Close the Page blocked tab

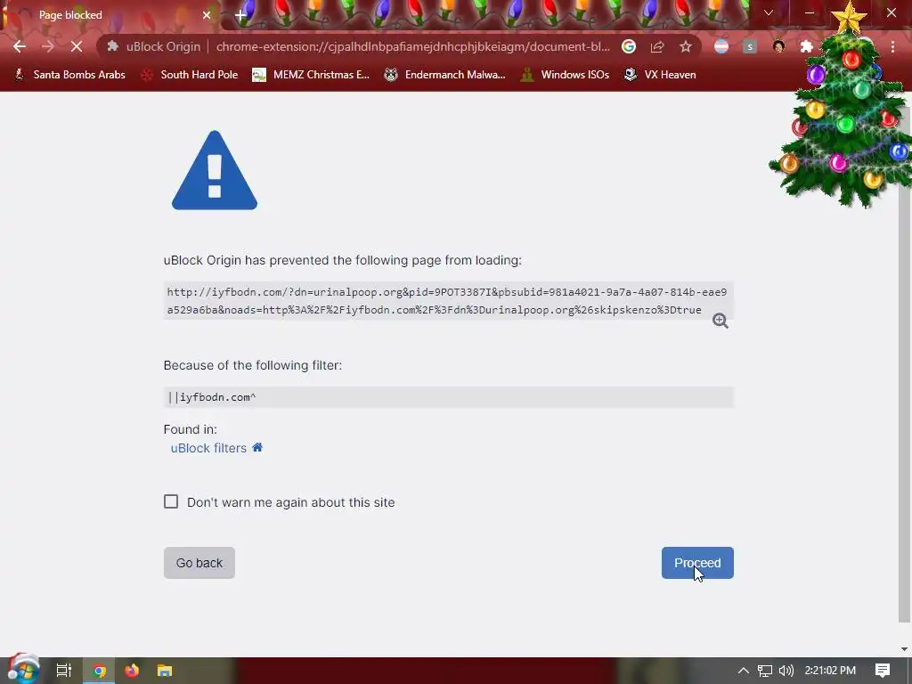click(207, 15)
